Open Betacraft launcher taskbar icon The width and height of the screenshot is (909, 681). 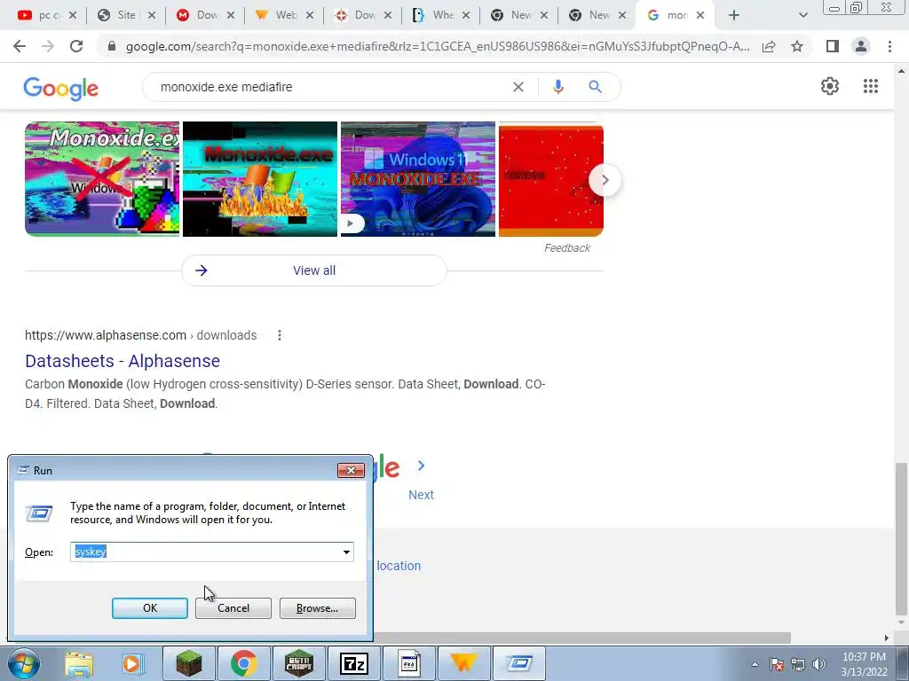299,663
